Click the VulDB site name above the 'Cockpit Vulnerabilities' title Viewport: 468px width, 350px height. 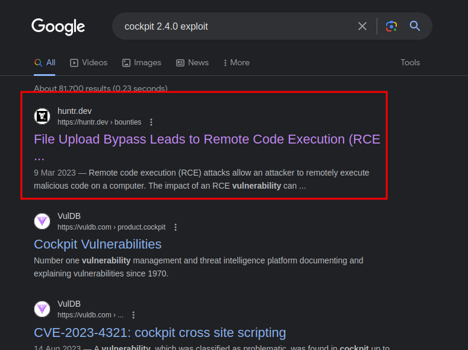point(69,216)
